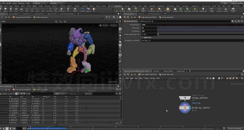The width and height of the screenshot is (244, 130).
Task: Toggle real time playback at timeline bottom right
Action: pos(224,128)
